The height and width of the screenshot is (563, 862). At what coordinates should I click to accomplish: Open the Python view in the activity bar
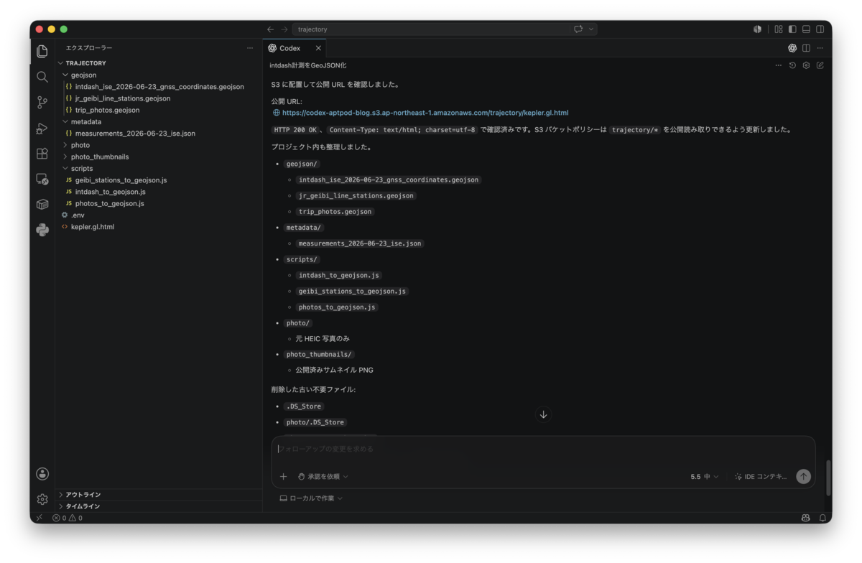[x=42, y=230]
